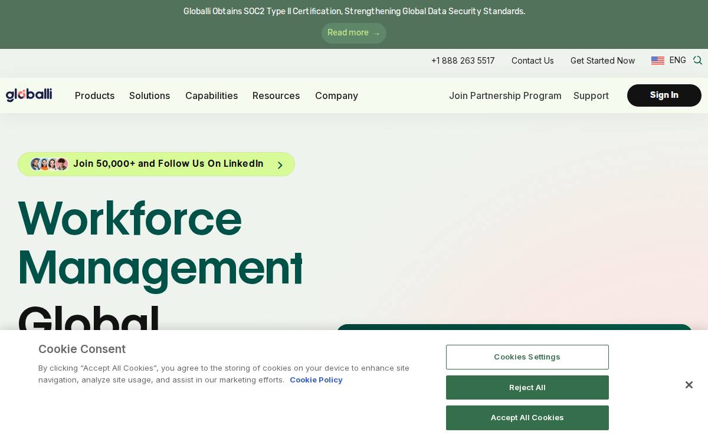This screenshot has height=442, width=708.
Task: Click the LinkedIn banner chevron arrow
Action: point(280,165)
